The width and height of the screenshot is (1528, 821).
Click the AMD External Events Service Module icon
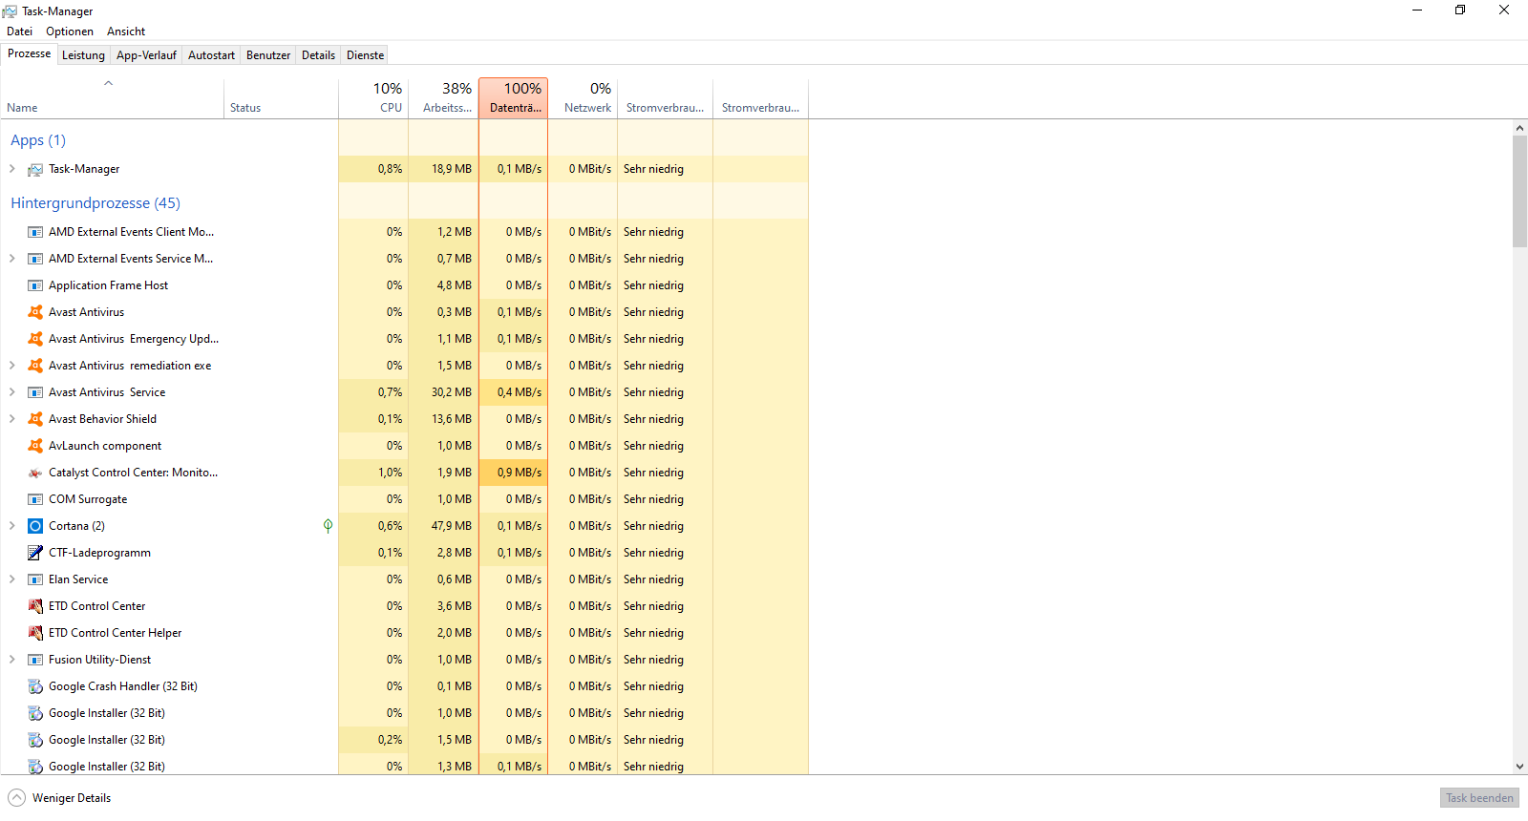pyautogui.click(x=35, y=259)
